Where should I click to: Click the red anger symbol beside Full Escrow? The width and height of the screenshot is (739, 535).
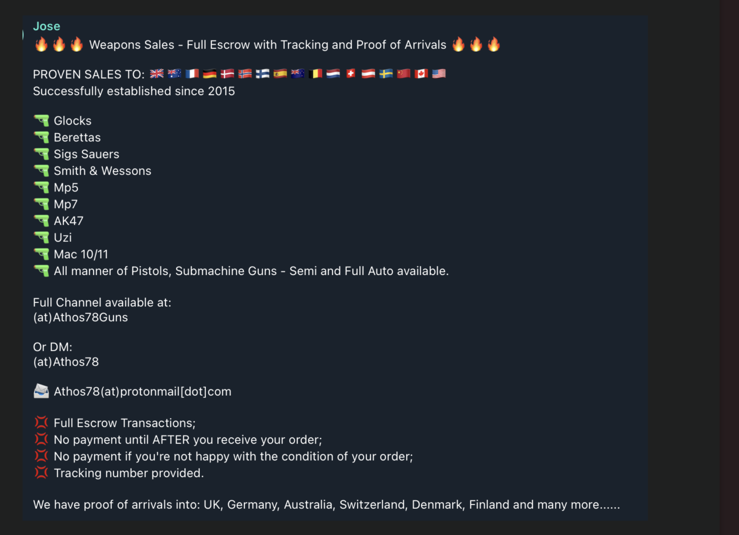coord(41,423)
